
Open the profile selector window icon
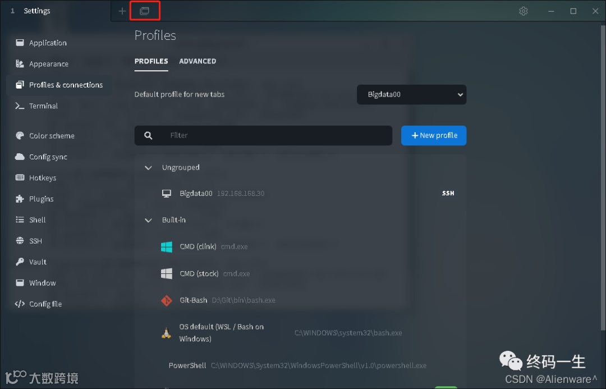pyautogui.click(x=145, y=11)
